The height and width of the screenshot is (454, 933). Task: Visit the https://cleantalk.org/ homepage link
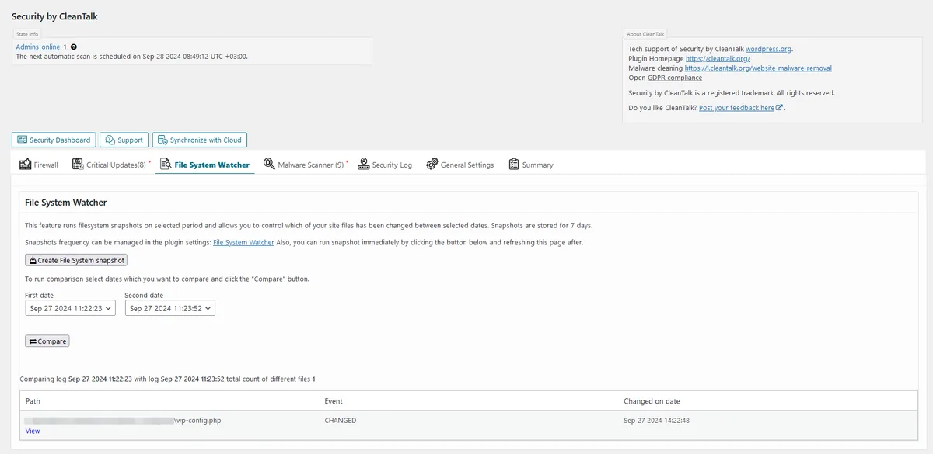718,58
